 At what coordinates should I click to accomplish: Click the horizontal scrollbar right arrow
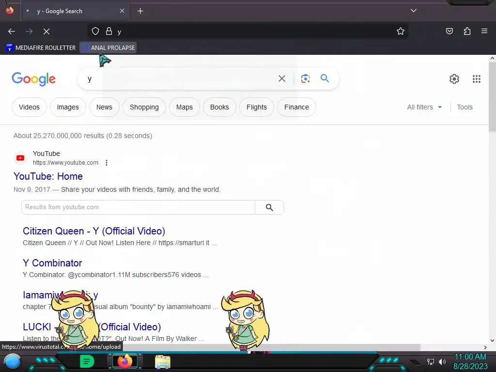[485, 347]
